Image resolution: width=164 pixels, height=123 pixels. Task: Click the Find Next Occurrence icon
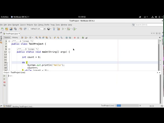click(x=43, y=38)
